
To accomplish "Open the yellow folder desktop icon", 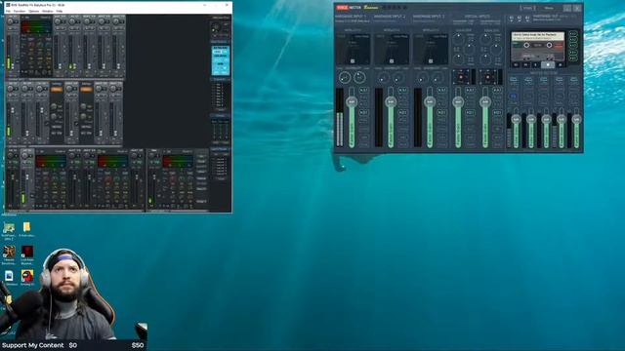I will [26, 227].
